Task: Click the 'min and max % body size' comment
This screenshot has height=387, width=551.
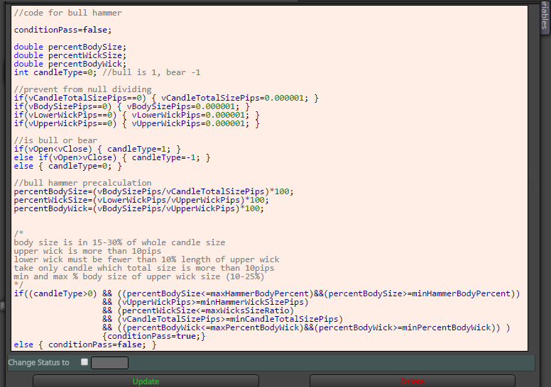Action: (139, 276)
